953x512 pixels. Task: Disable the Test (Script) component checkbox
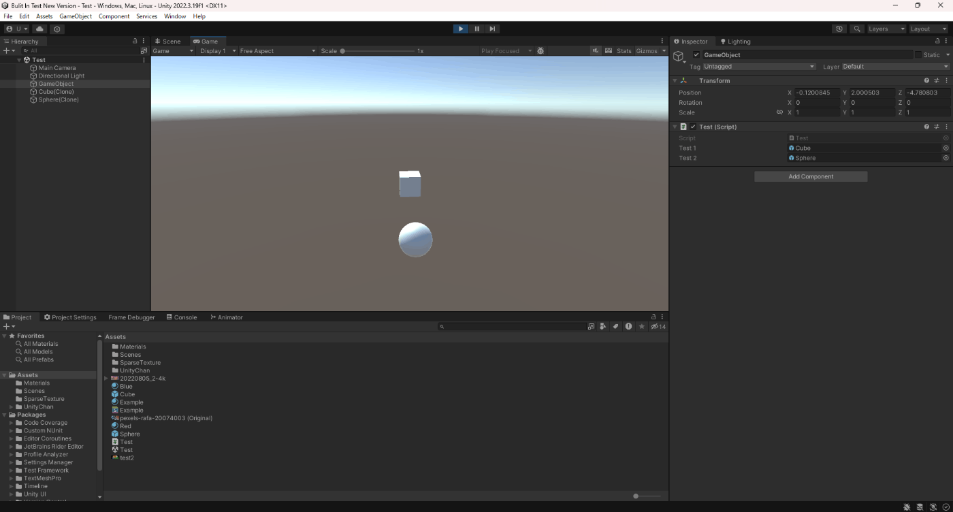coord(693,127)
